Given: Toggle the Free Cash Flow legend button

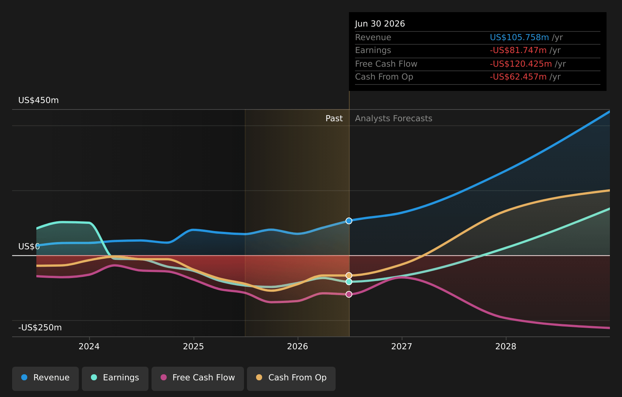Looking at the screenshot, I should coord(198,378).
